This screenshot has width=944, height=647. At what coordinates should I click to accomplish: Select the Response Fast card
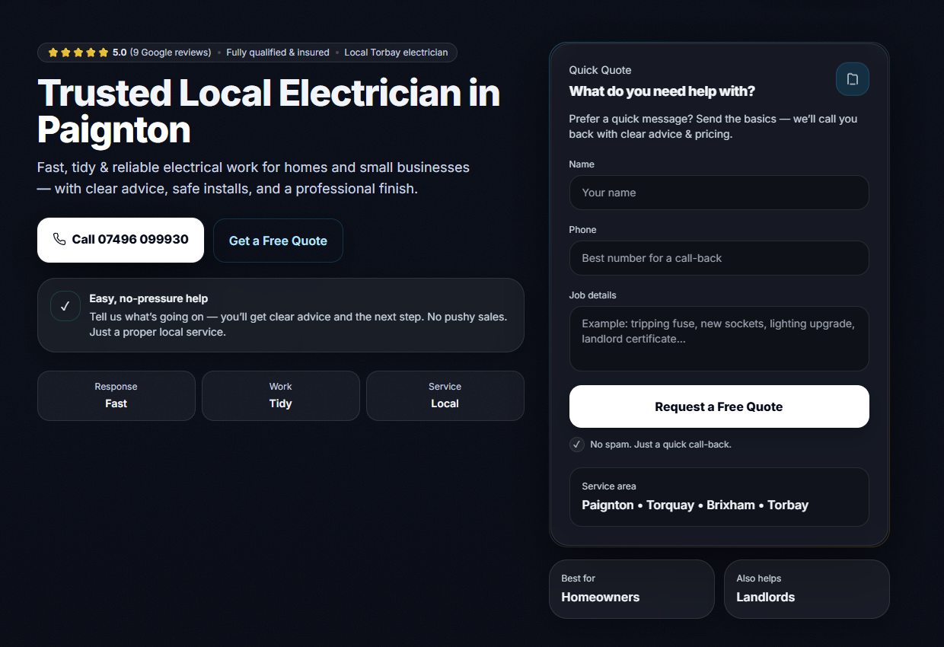pos(116,396)
